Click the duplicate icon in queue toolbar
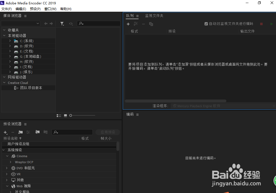Screen dimensions: 276x193 coord(151,24)
